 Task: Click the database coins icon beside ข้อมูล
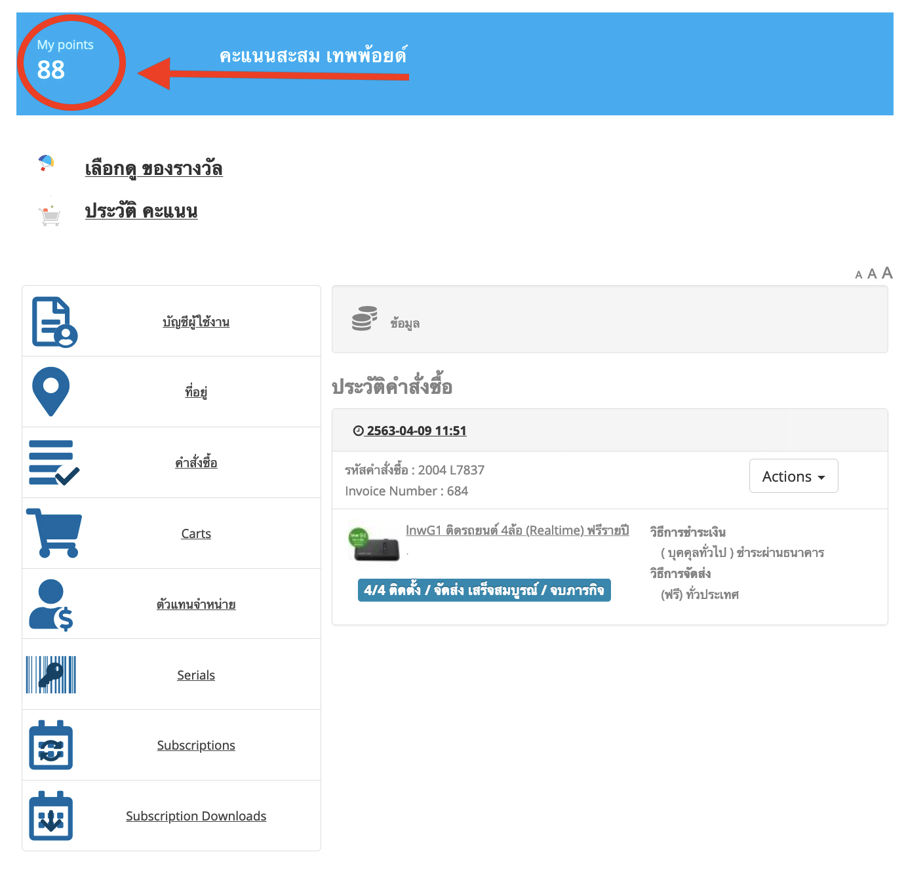pyautogui.click(x=364, y=319)
